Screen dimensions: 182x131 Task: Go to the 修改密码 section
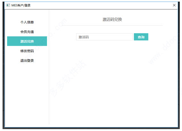(x=27, y=51)
